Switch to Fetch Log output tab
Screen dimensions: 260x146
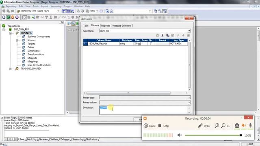pyautogui.click(x=32, y=139)
